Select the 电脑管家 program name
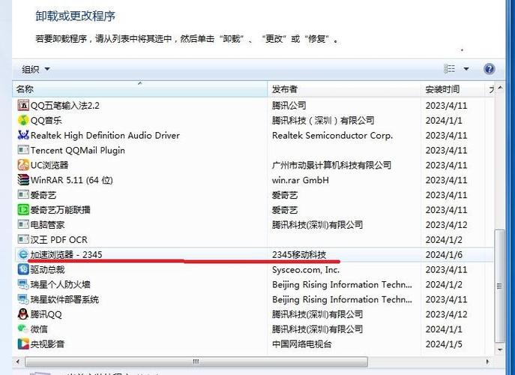Viewport: 515px width, 375px height. point(47,225)
